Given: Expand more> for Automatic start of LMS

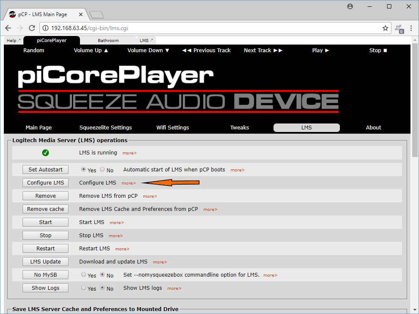Looking at the screenshot, I should click(x=237, y=170).
